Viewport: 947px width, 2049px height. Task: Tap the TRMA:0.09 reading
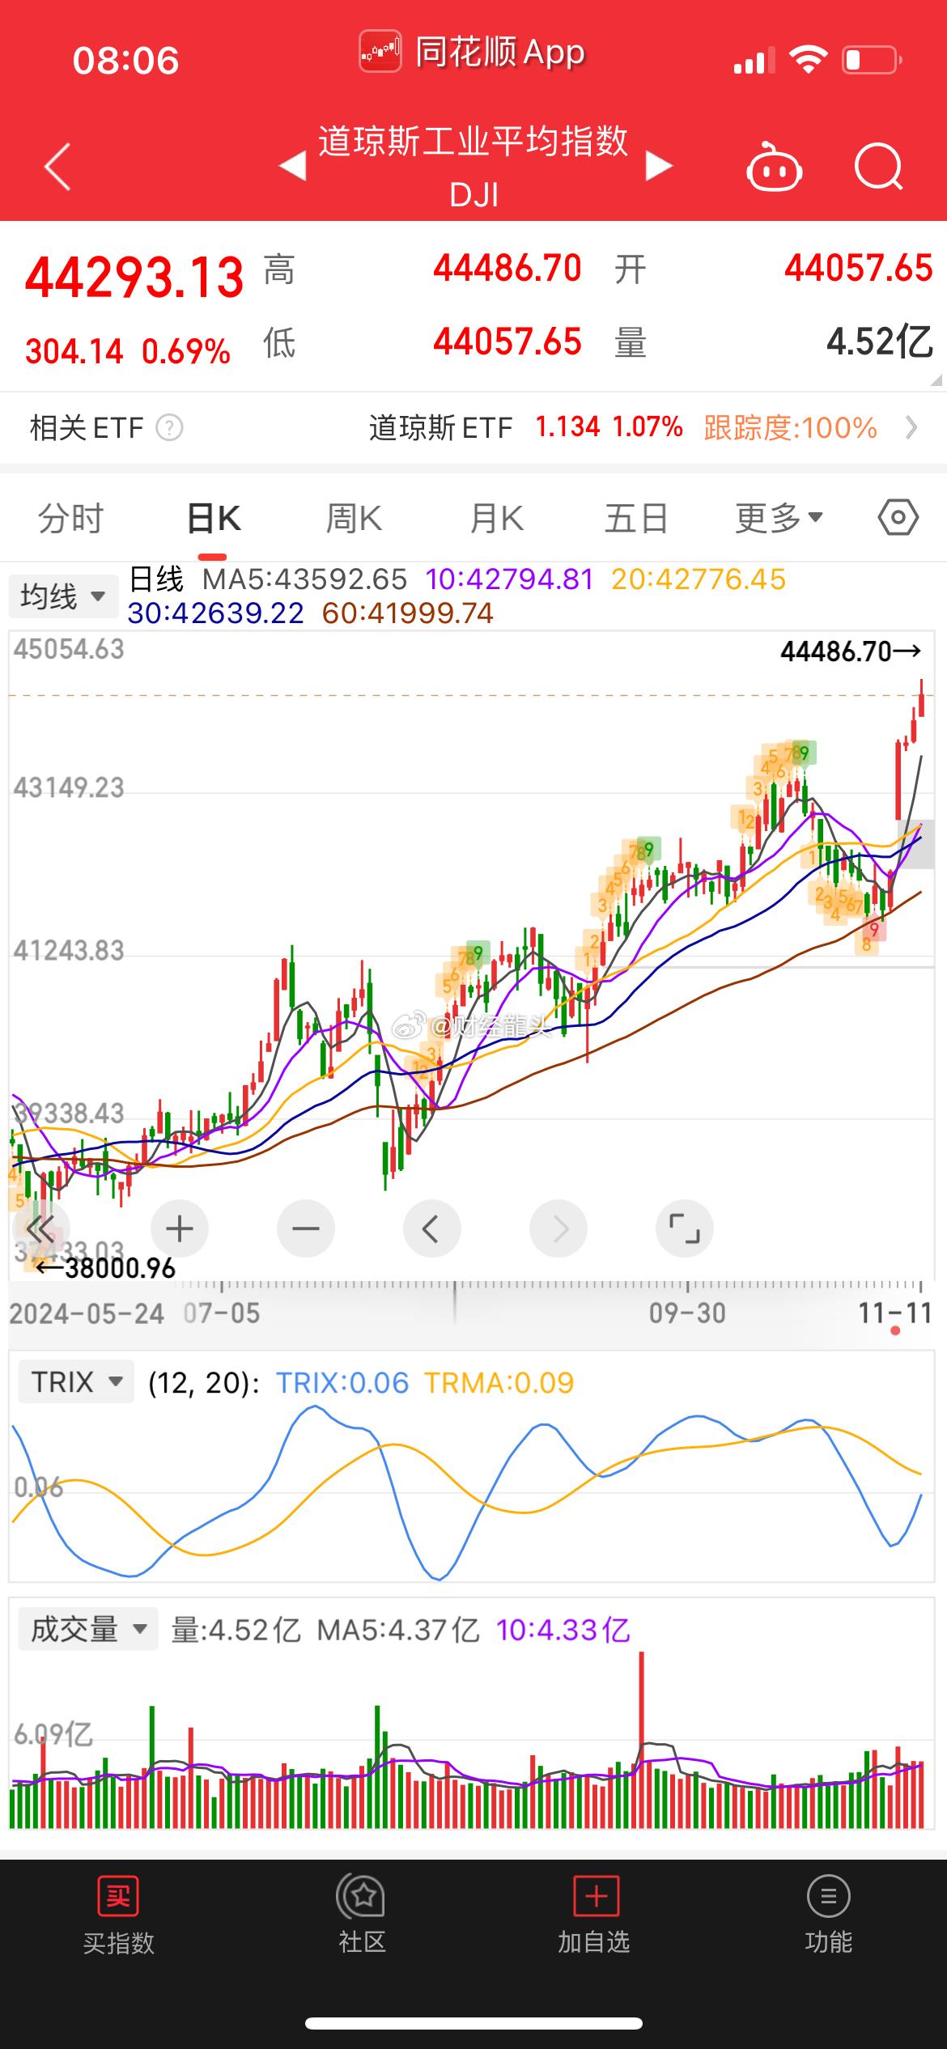(x=499, y=1383)
